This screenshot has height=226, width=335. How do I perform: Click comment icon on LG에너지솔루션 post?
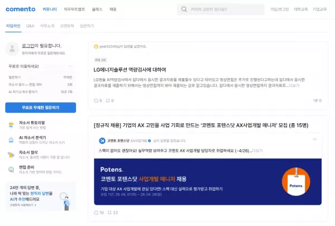pyautogui.click(x=96, y=100)
